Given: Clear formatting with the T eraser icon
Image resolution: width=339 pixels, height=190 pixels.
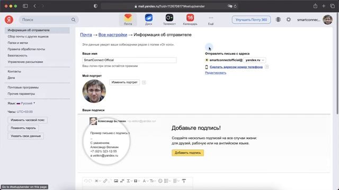Looking at the screenshot, I should (x=184, y=181).
